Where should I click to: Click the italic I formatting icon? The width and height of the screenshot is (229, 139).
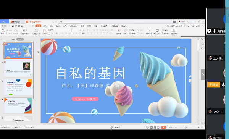coord(60,34)
